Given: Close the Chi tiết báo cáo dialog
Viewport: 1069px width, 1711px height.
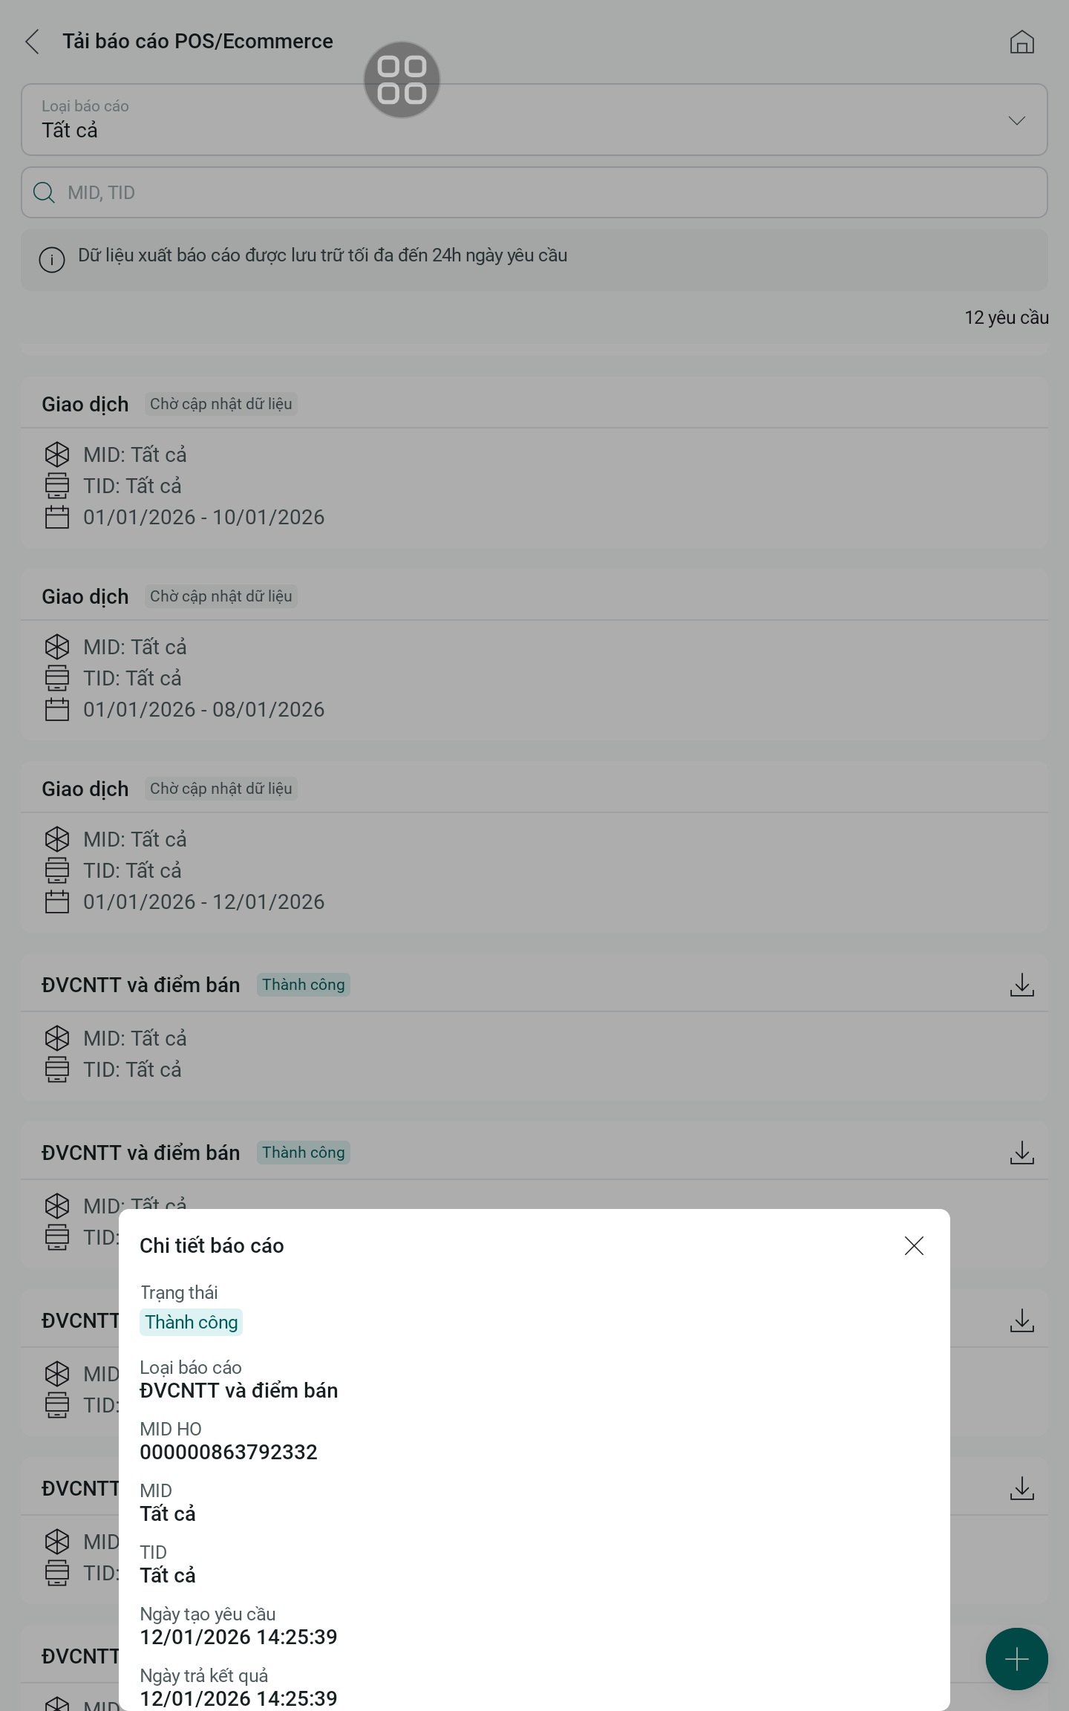Looking at the screenshot, I should 914,1245.
